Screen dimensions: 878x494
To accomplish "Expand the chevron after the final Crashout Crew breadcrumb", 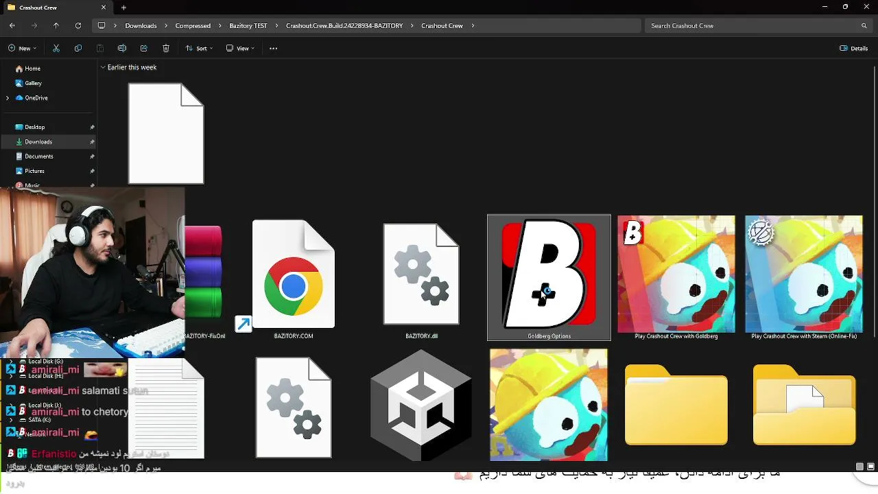I will tap(473, 25).
